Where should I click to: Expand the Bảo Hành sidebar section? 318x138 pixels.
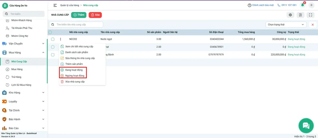(x=43, y=119)
